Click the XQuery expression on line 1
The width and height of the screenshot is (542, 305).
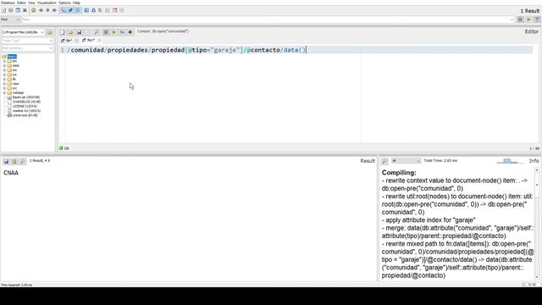[x=186, y=50]
